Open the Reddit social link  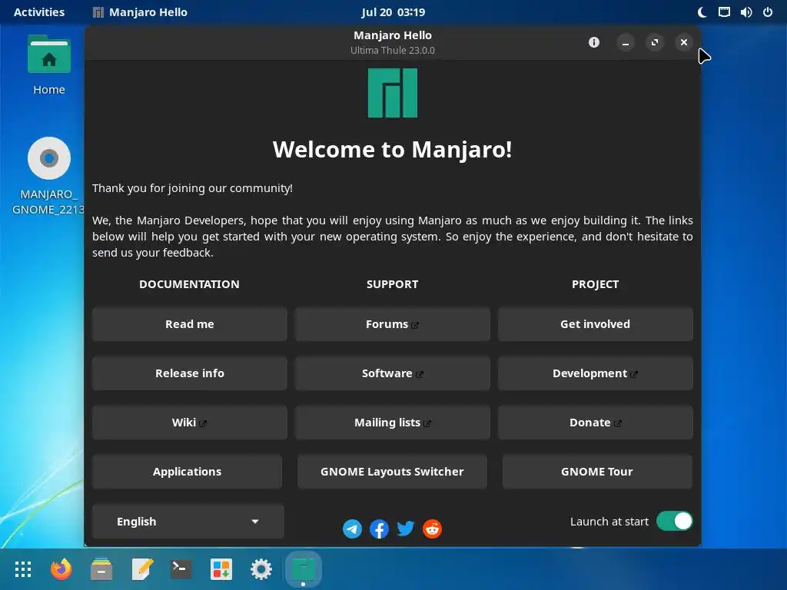(x=432, y=529)
